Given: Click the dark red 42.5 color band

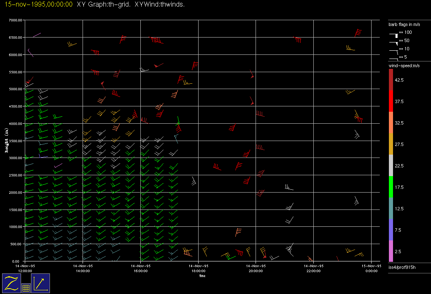Looking at the screenshot, I should (391, 80).
